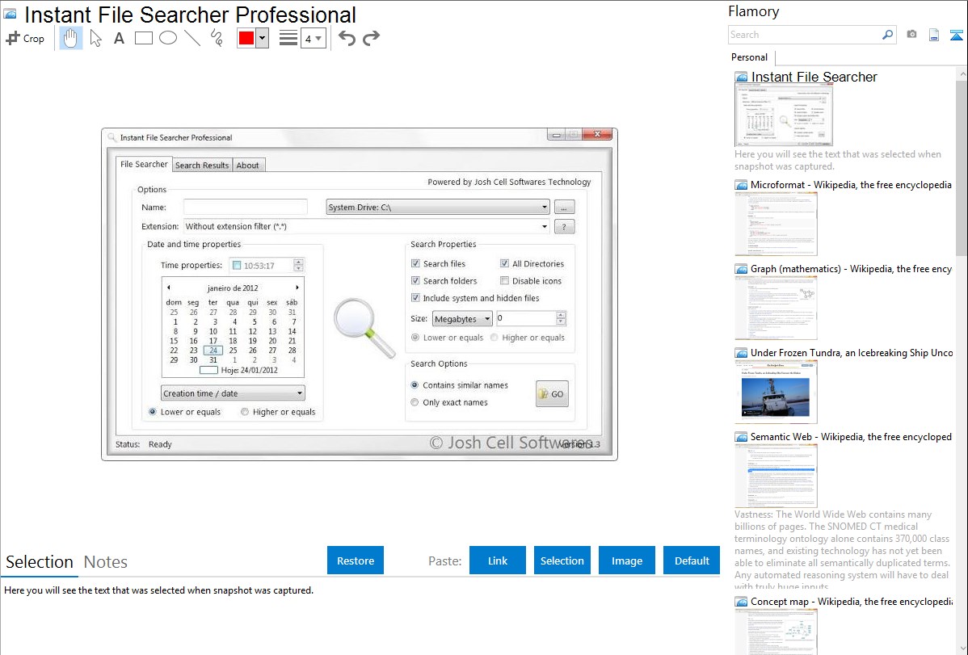Toggle the Time properties checkbox
This screenshot has width=968, height=655.
237,266
